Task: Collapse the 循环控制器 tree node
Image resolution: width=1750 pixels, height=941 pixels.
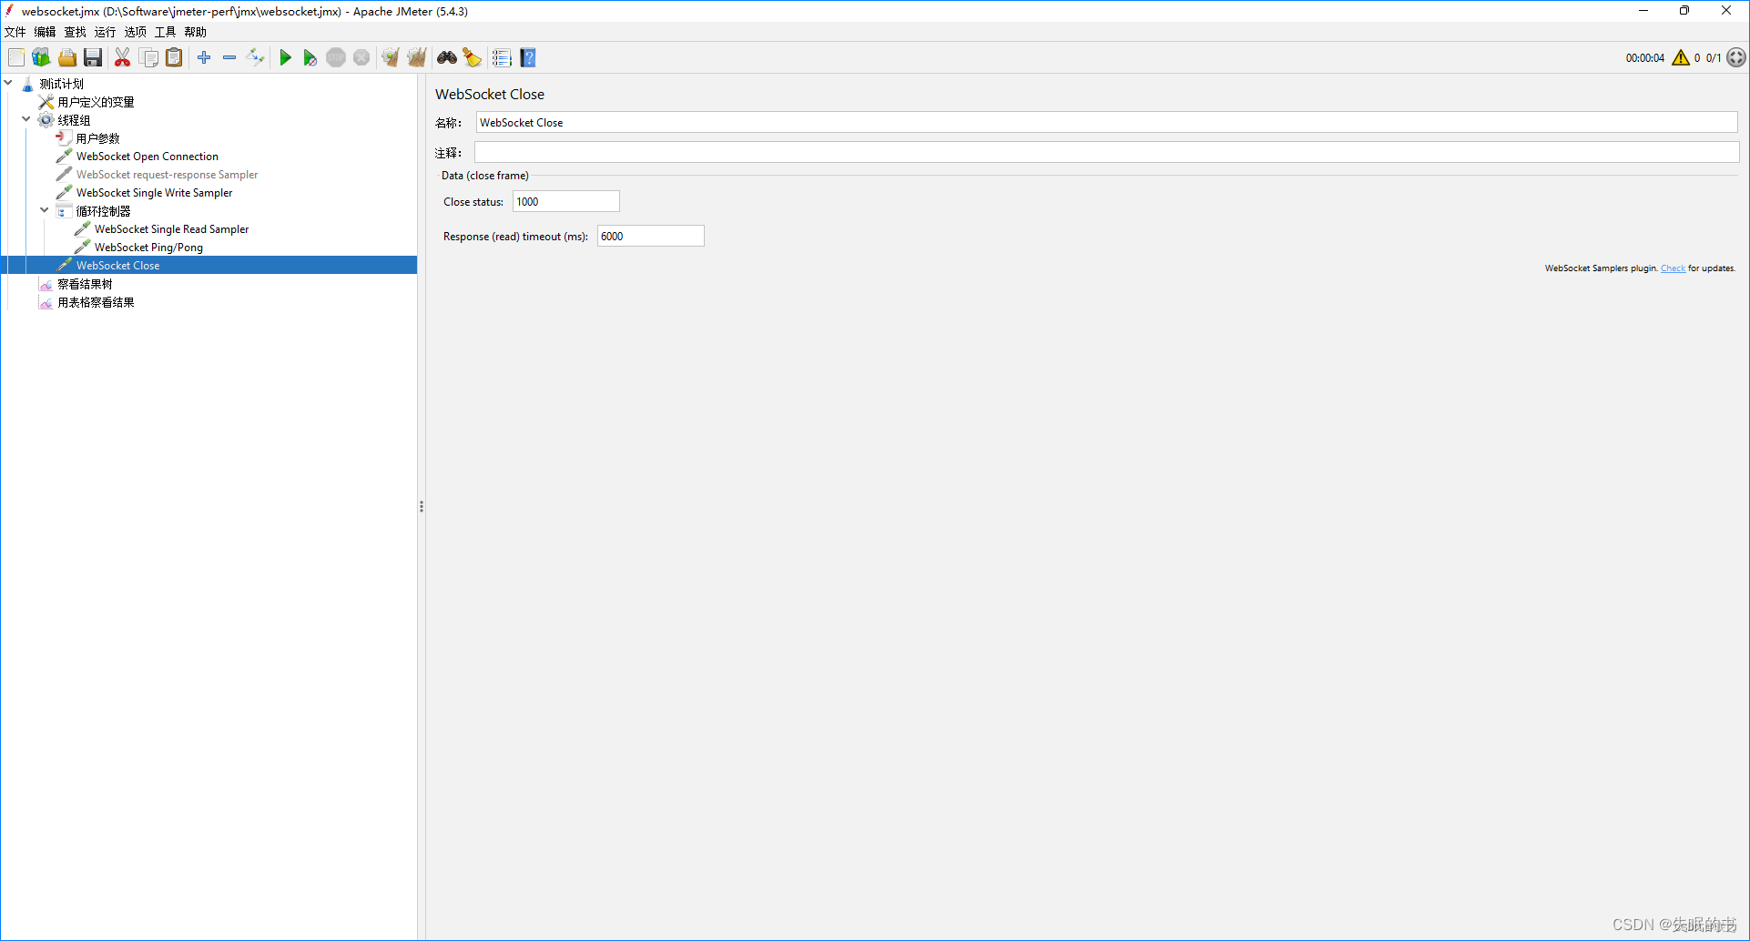Action: (45, 210)
